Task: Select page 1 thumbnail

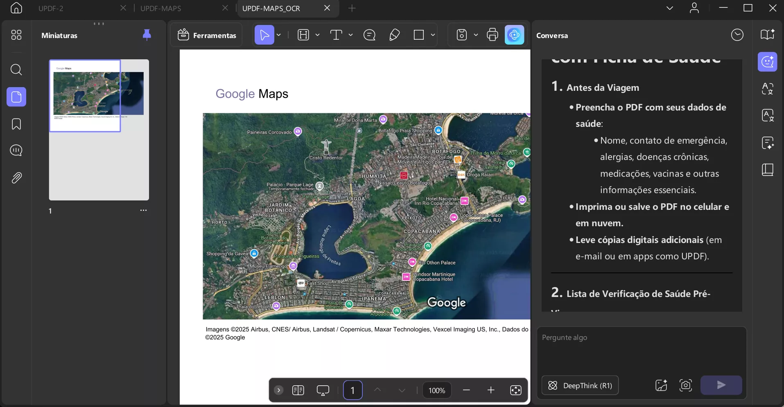Action: point(99,130)
